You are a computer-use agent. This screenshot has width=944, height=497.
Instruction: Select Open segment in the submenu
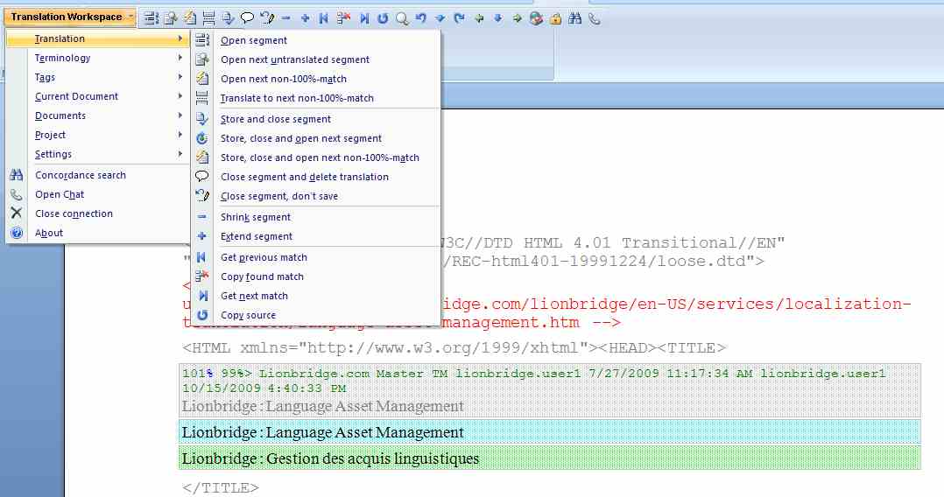(316, 40)
